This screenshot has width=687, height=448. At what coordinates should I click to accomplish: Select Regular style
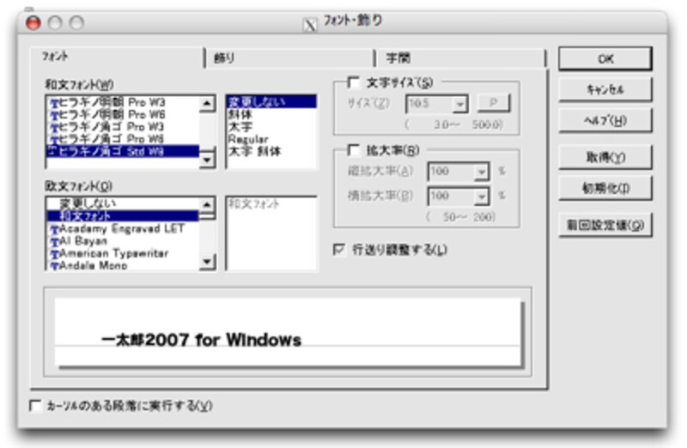(x=271, y=139)
